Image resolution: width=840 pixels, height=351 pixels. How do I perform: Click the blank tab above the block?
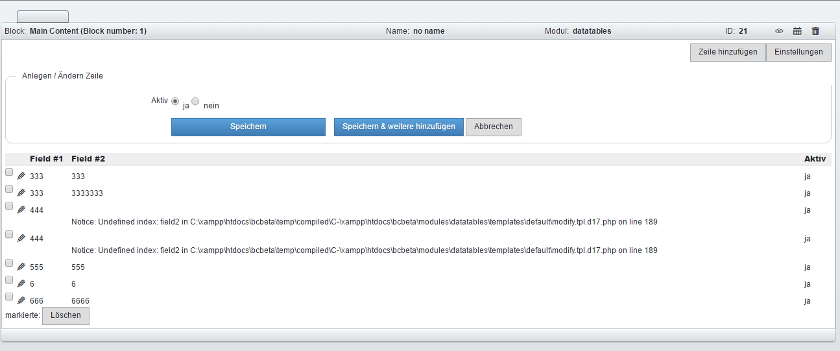point(42,17)
